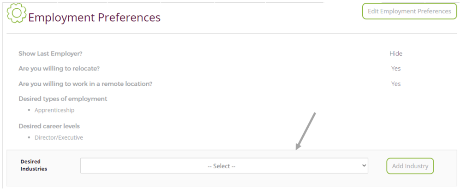Click the gray arrow pointing at the dropdown
The image size is (461, 189).
coord(305,131)
